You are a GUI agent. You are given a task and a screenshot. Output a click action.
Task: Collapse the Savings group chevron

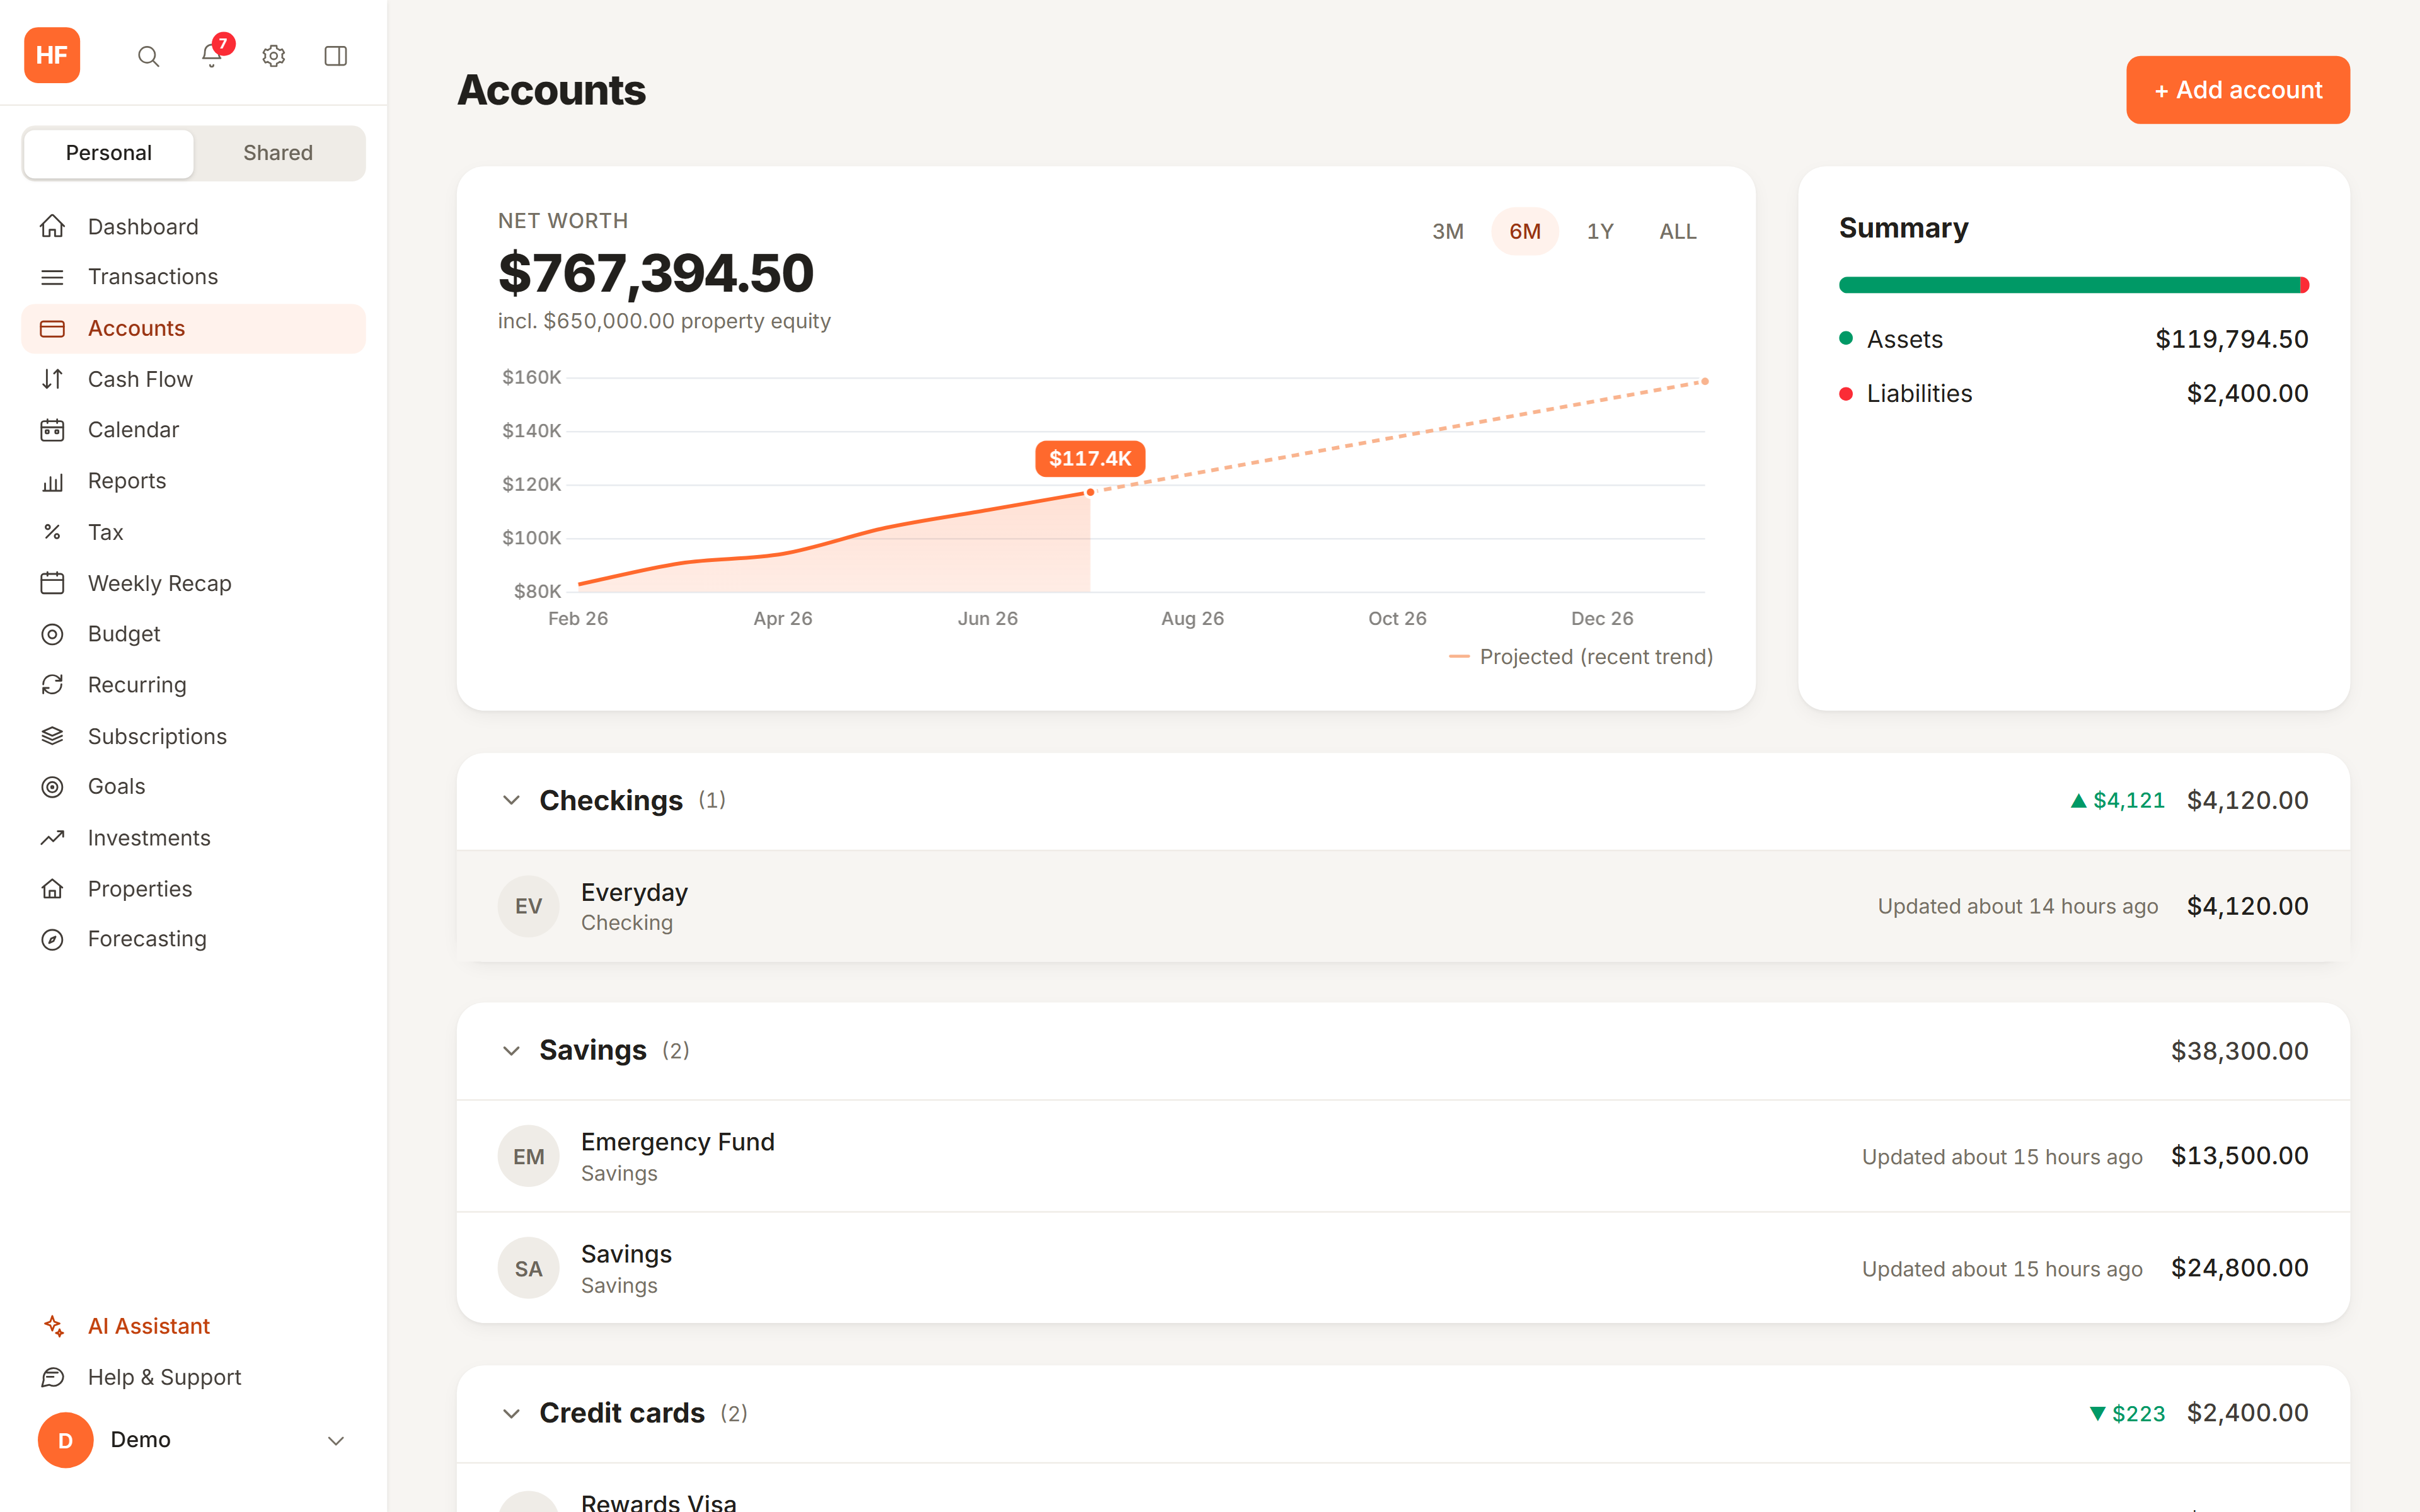pos(511,1050)
